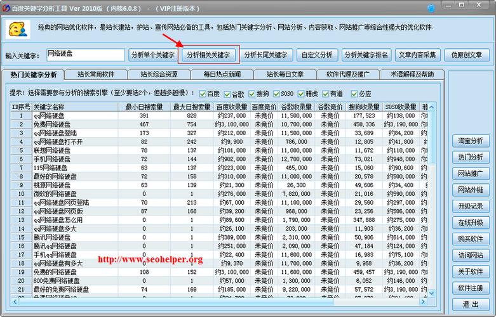Open 淘宝分析 from the side panel
This screenshot has width=496, height=317.
coord(471,141)
